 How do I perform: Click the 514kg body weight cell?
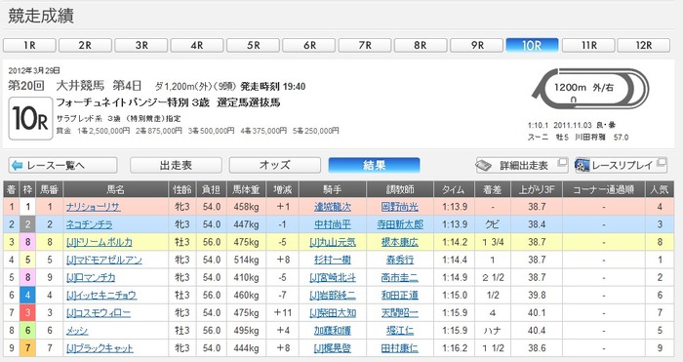246,261
